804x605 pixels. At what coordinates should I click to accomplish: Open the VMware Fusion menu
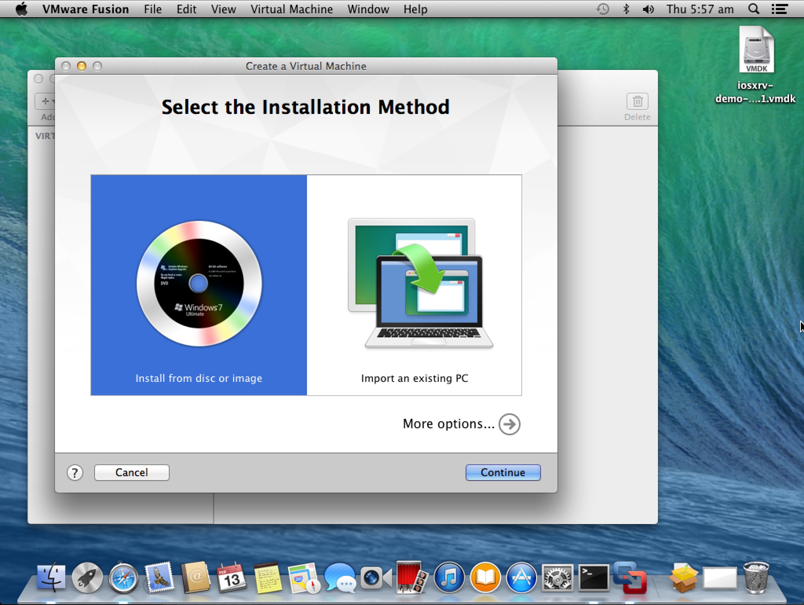(x=86, y=9)
